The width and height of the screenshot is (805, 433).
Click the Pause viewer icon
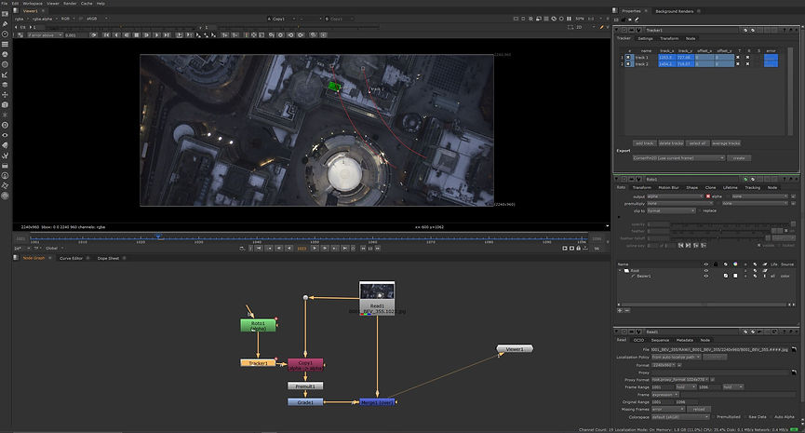(x=569, y=19)
